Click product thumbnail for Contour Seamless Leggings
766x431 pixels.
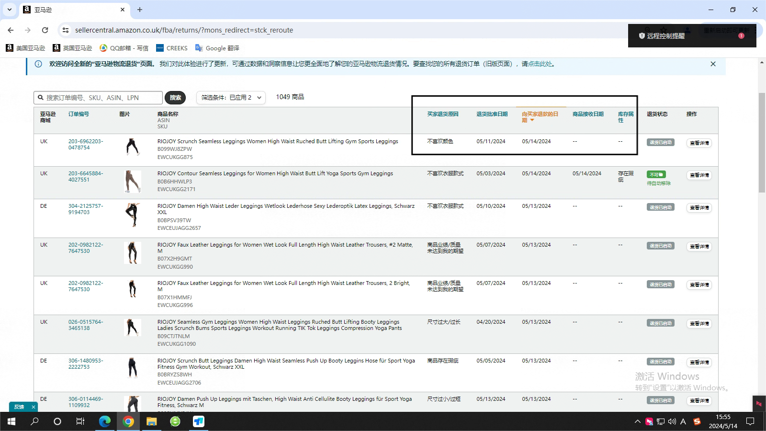[133, 181]
